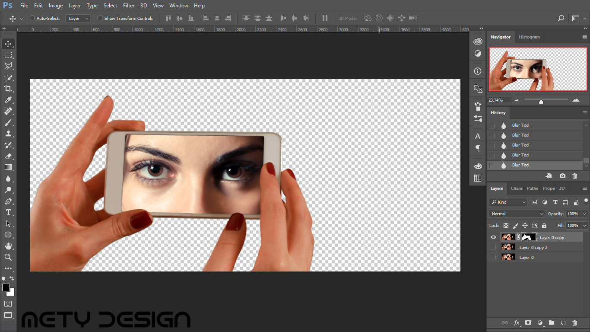Toggle layer filtering switch on/off
Viewport: 590px width, 332px height.
[586, 201]
